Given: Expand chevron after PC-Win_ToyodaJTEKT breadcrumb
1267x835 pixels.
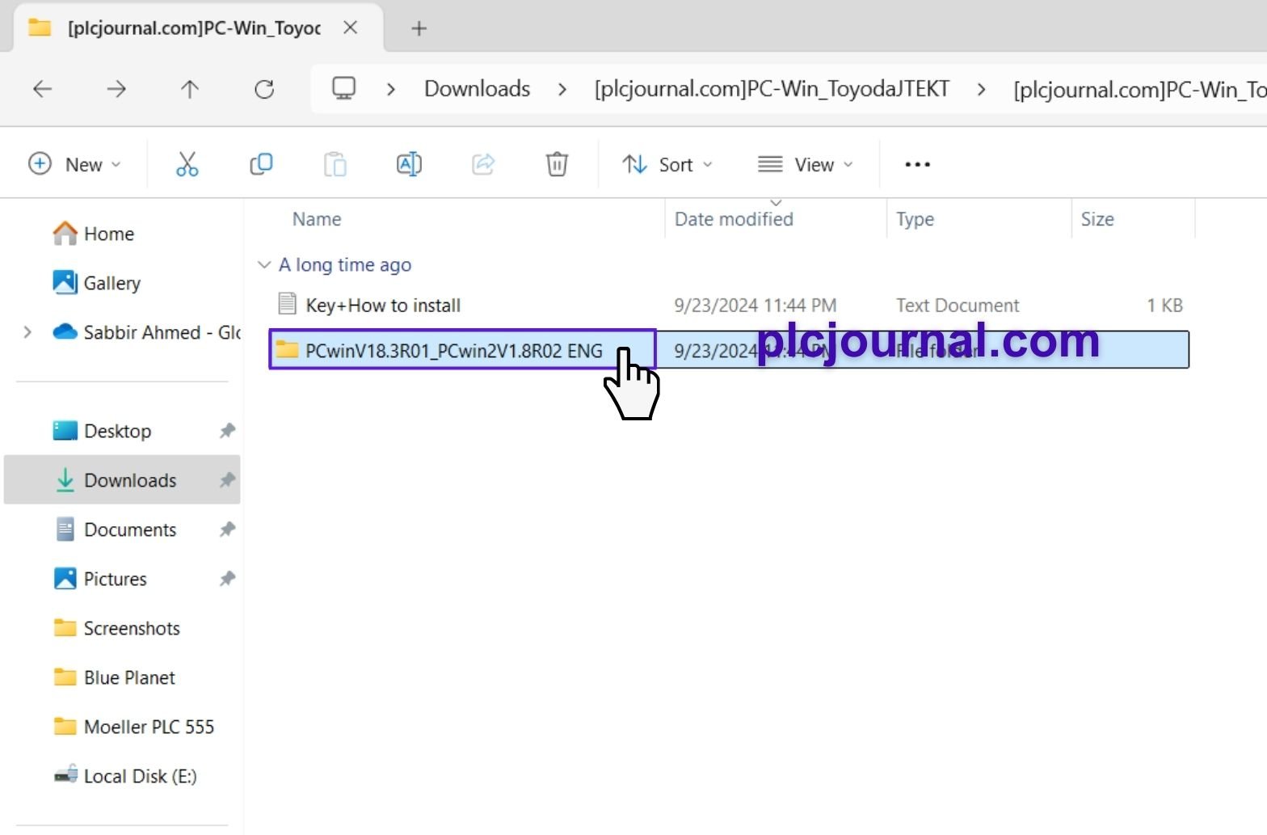Looking at the screenshot, I should [x=981, y=89].
